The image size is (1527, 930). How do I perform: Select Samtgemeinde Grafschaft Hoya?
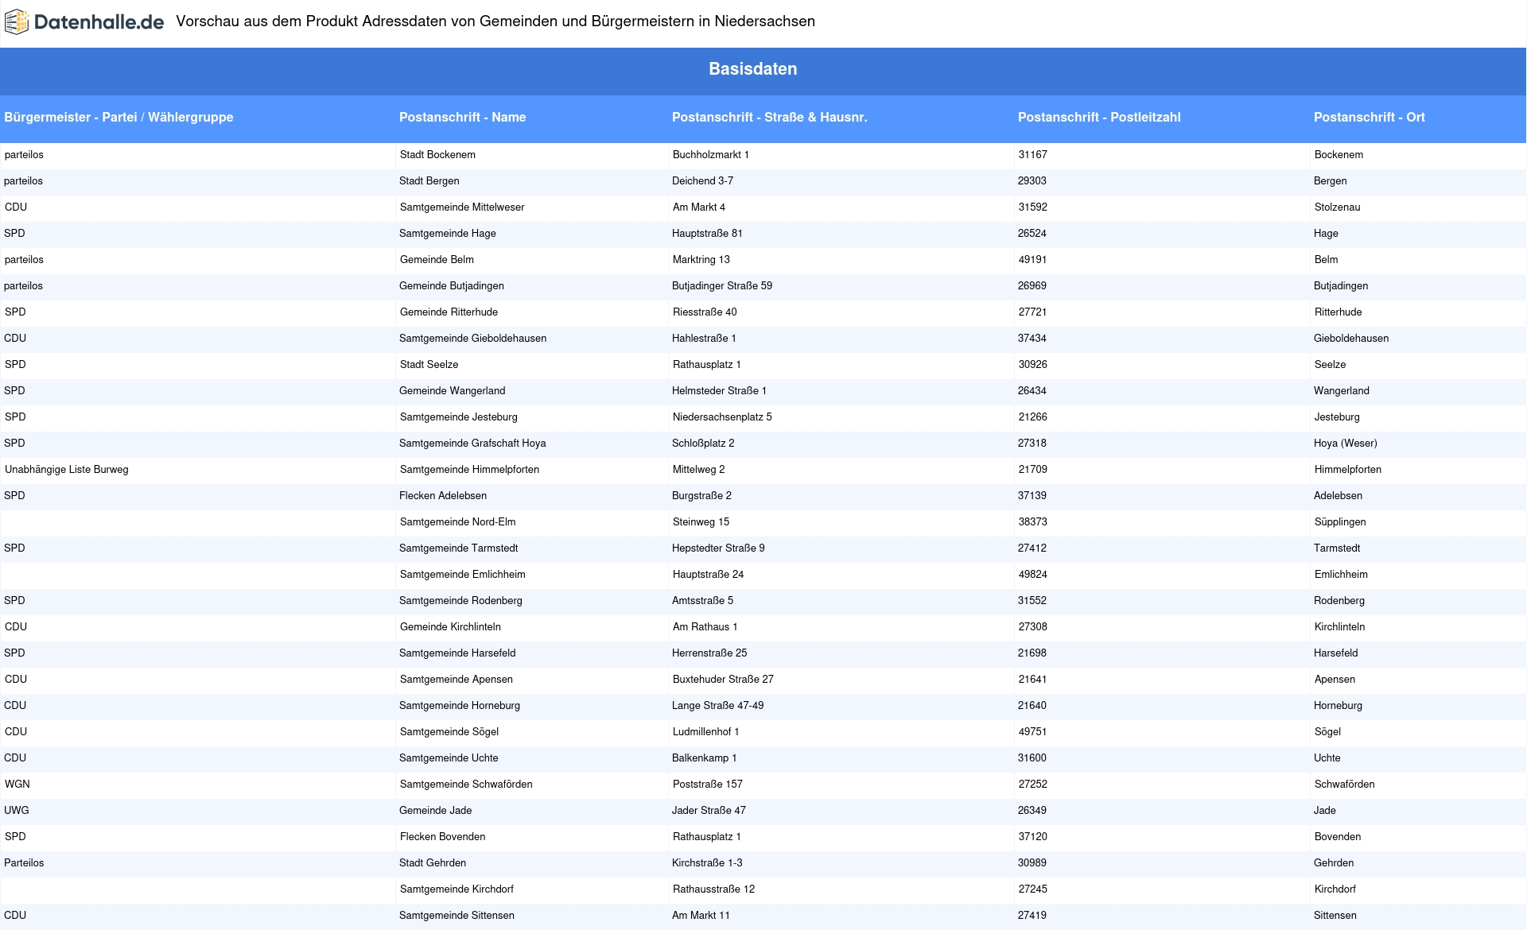coord(472,444)
